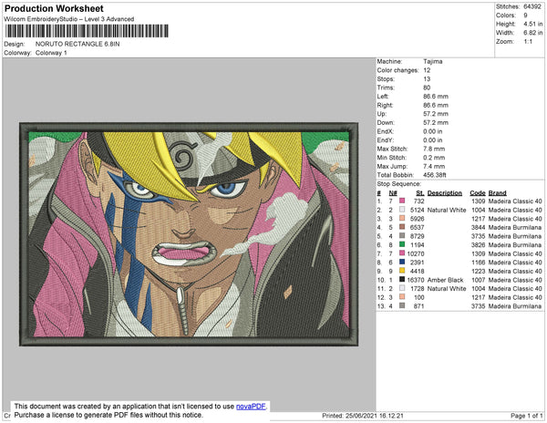The image size is (547, 423).
Task: Click the Stitches value 64392
Action: tap(532, 6)
